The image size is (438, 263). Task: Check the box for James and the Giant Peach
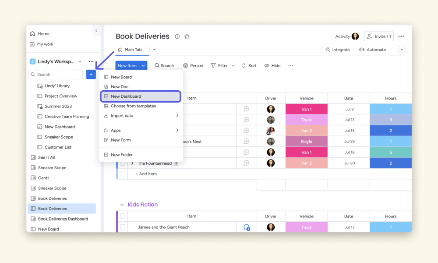[123, 227]
